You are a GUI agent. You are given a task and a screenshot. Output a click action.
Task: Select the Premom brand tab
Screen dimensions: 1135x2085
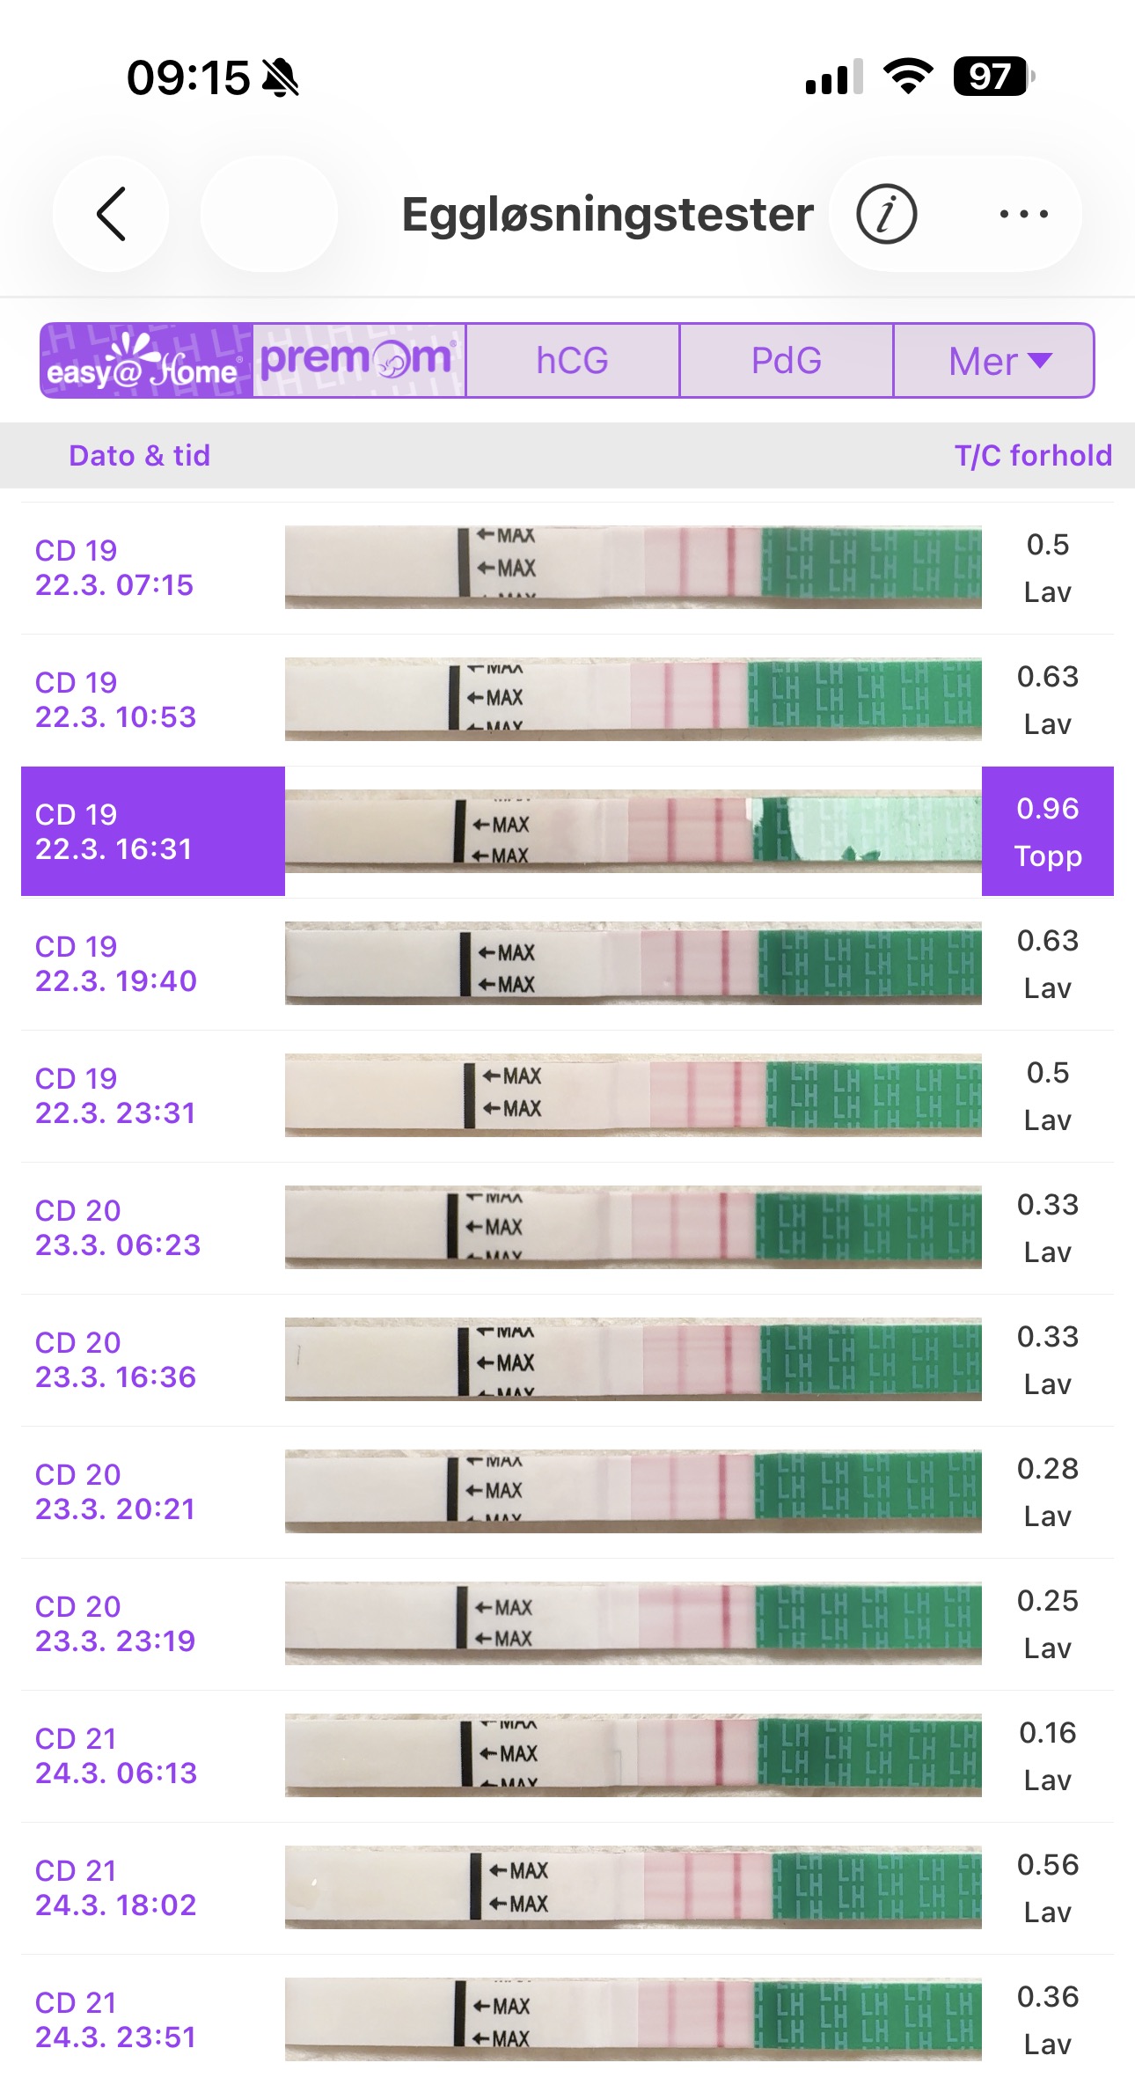(359, 361)
